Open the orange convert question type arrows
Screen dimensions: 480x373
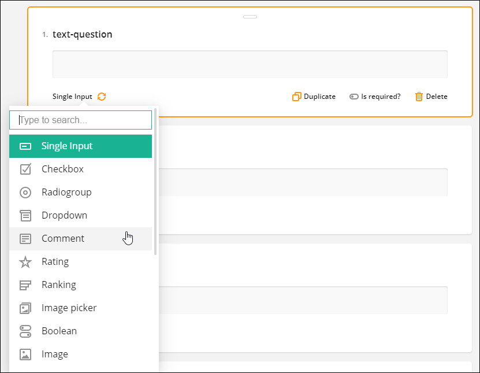click(102, 97)
